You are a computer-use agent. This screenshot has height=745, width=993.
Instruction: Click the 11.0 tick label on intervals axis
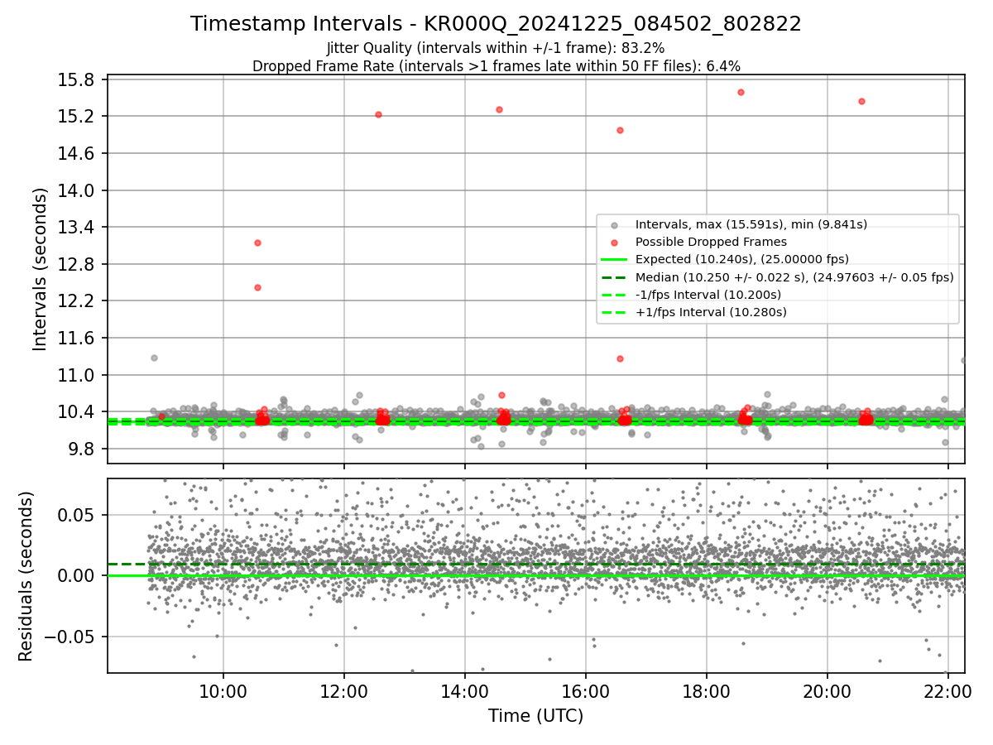[78, 375]
